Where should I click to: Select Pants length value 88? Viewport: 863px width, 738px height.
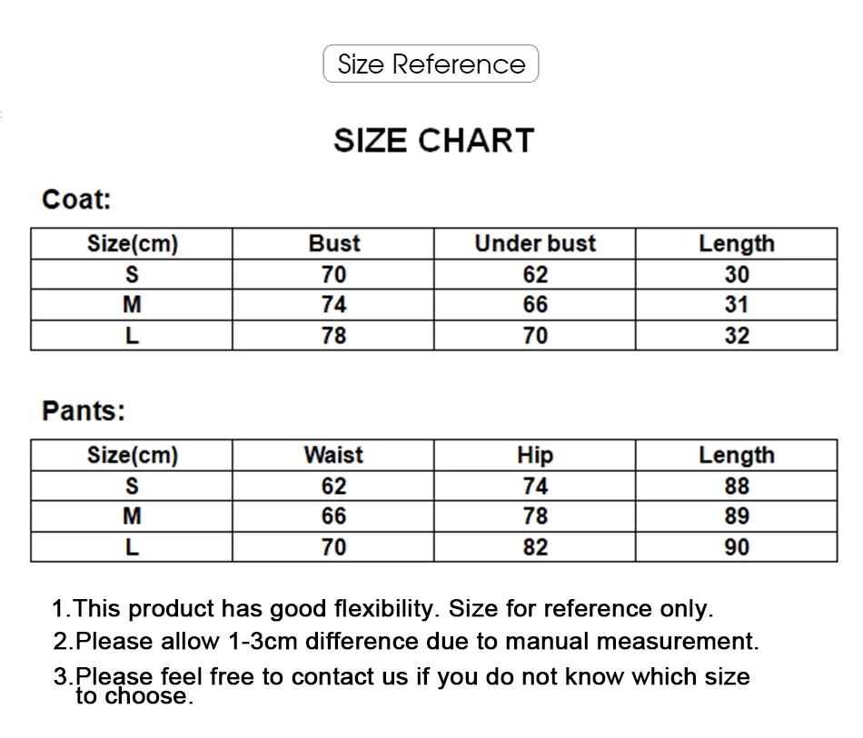point(737,487)
